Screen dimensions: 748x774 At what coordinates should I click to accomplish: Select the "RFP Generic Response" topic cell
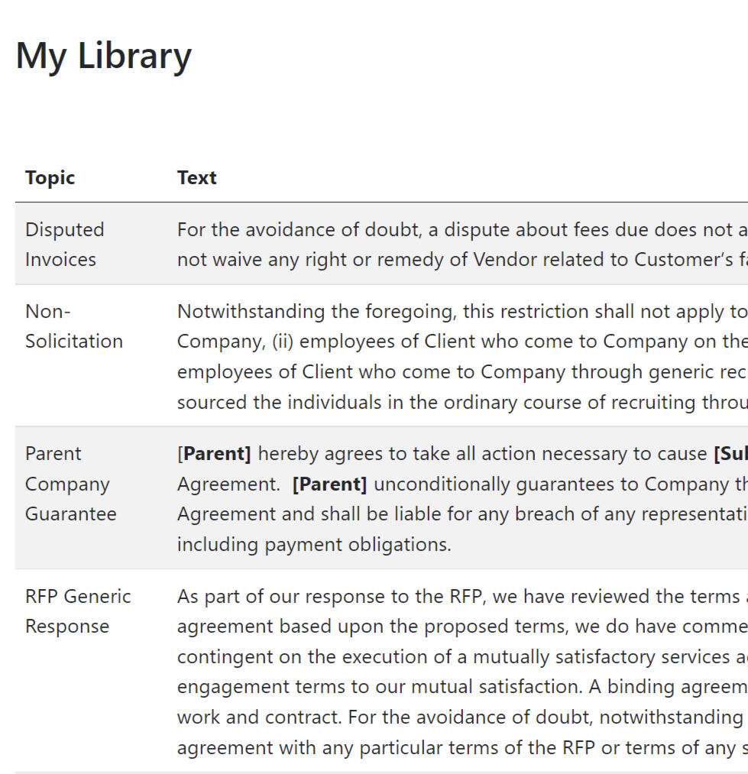point(78,610)
